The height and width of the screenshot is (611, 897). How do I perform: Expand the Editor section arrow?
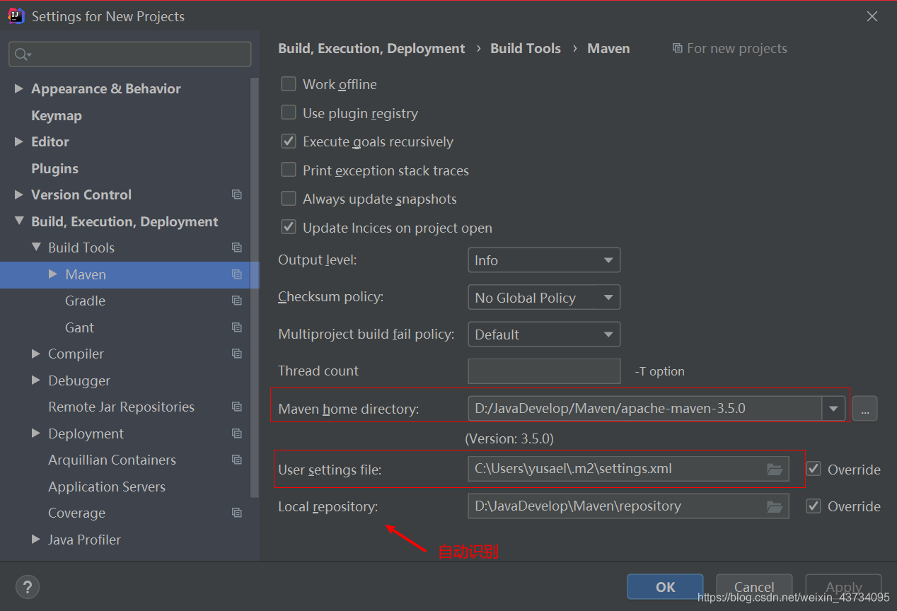[19, 141]
